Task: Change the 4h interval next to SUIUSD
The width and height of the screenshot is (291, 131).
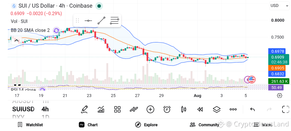Action: [x=45, y=109]
